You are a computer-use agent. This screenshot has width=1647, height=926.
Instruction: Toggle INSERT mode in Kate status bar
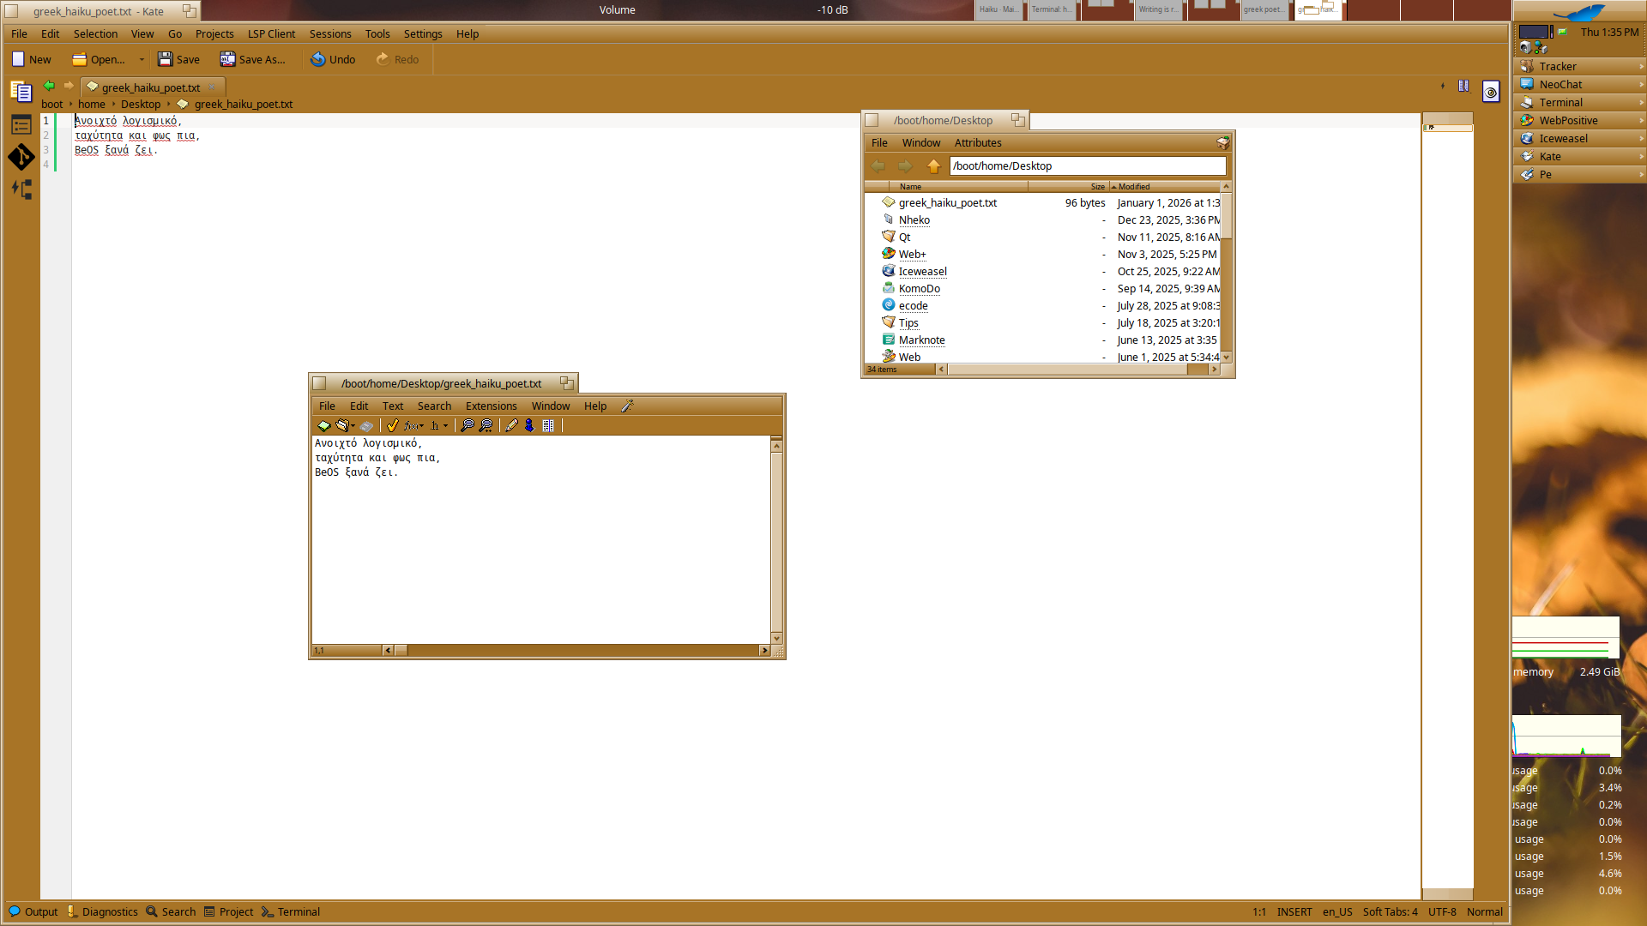(x=1294, y=911)
